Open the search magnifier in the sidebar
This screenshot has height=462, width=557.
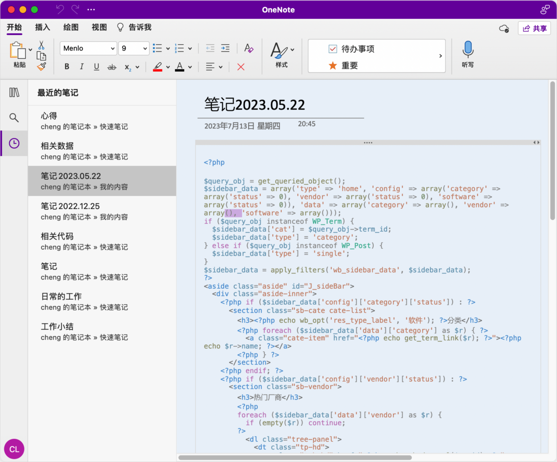(14, 117)
